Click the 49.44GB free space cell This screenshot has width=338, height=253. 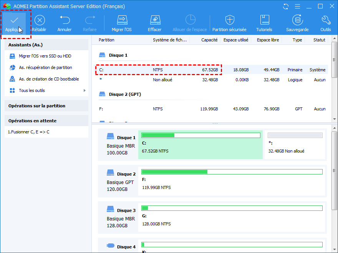(272, 70)
